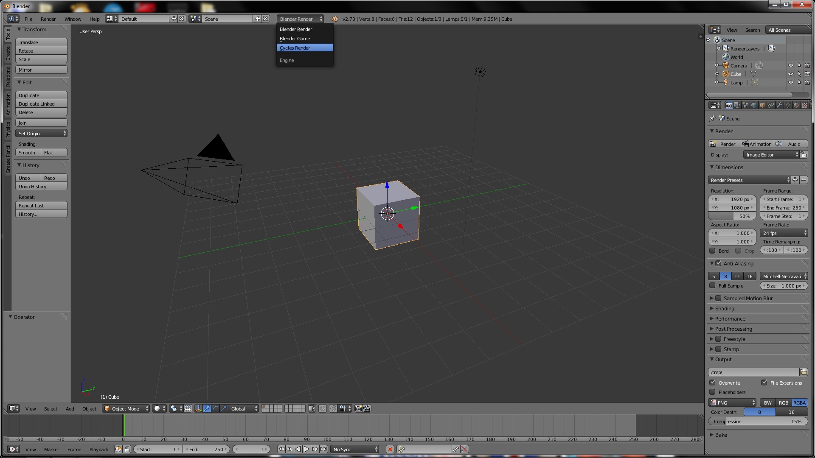
Task: Open the Object Mode dropdown
Action: pyautogui.click(x=126, y=408)
